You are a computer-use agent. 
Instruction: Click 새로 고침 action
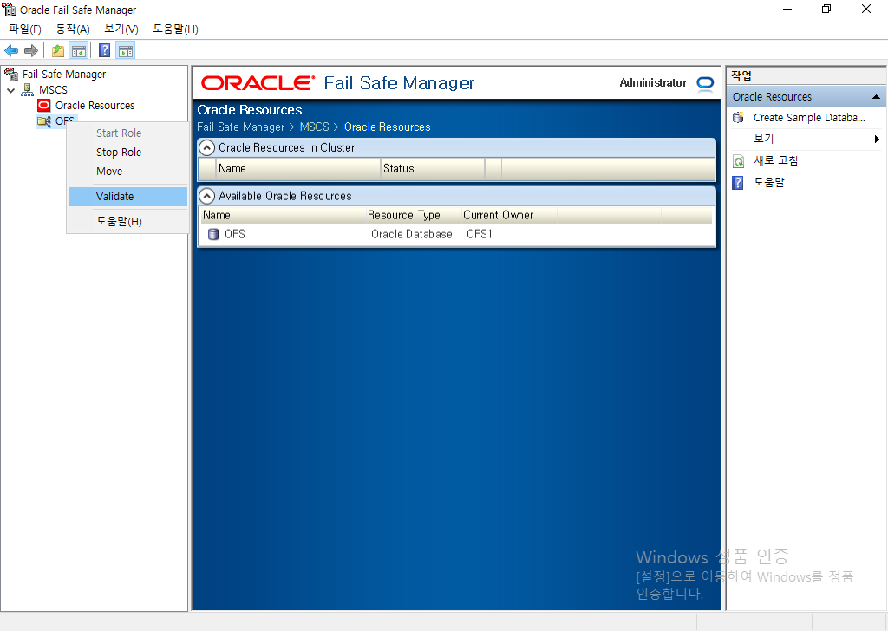(776, 160)
